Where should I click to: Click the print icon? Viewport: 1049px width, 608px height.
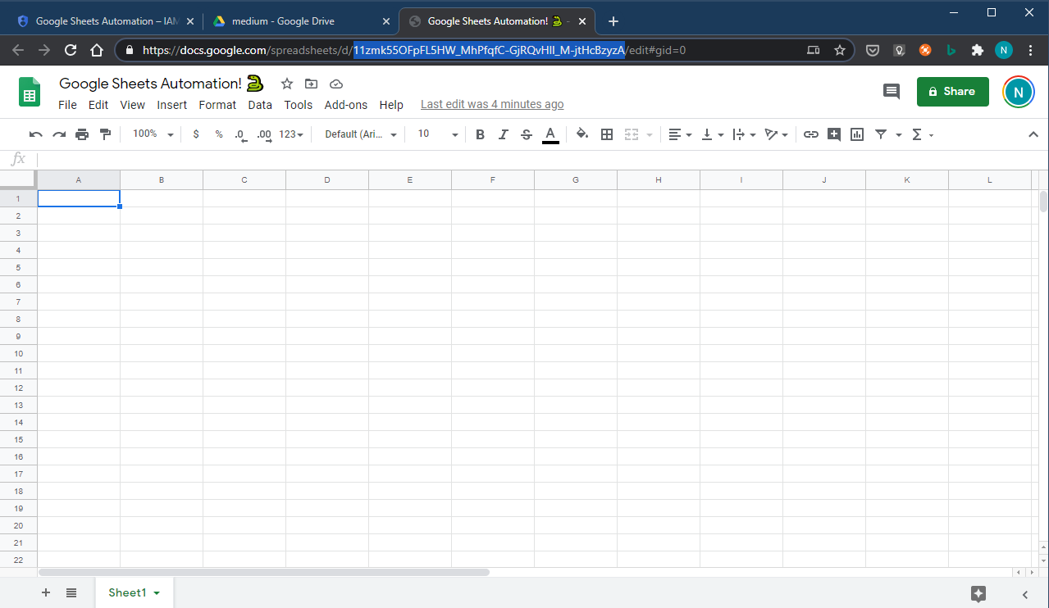82,134
